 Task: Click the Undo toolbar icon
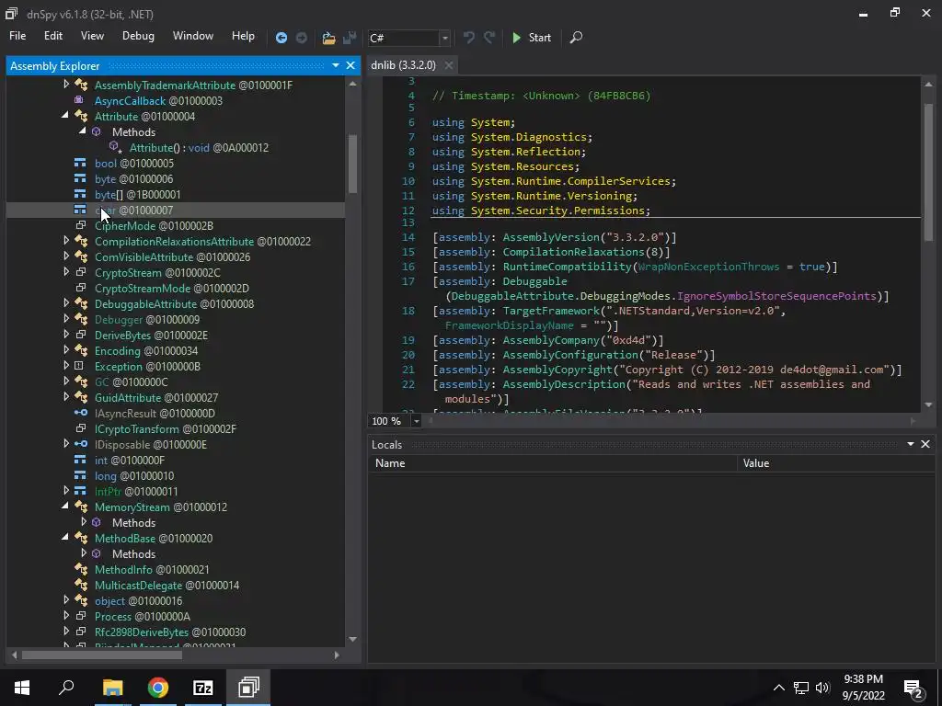coord(469,37)
